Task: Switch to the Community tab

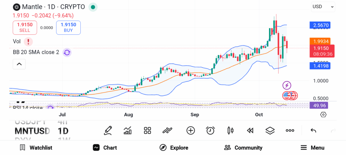Action: click(243, 148)
